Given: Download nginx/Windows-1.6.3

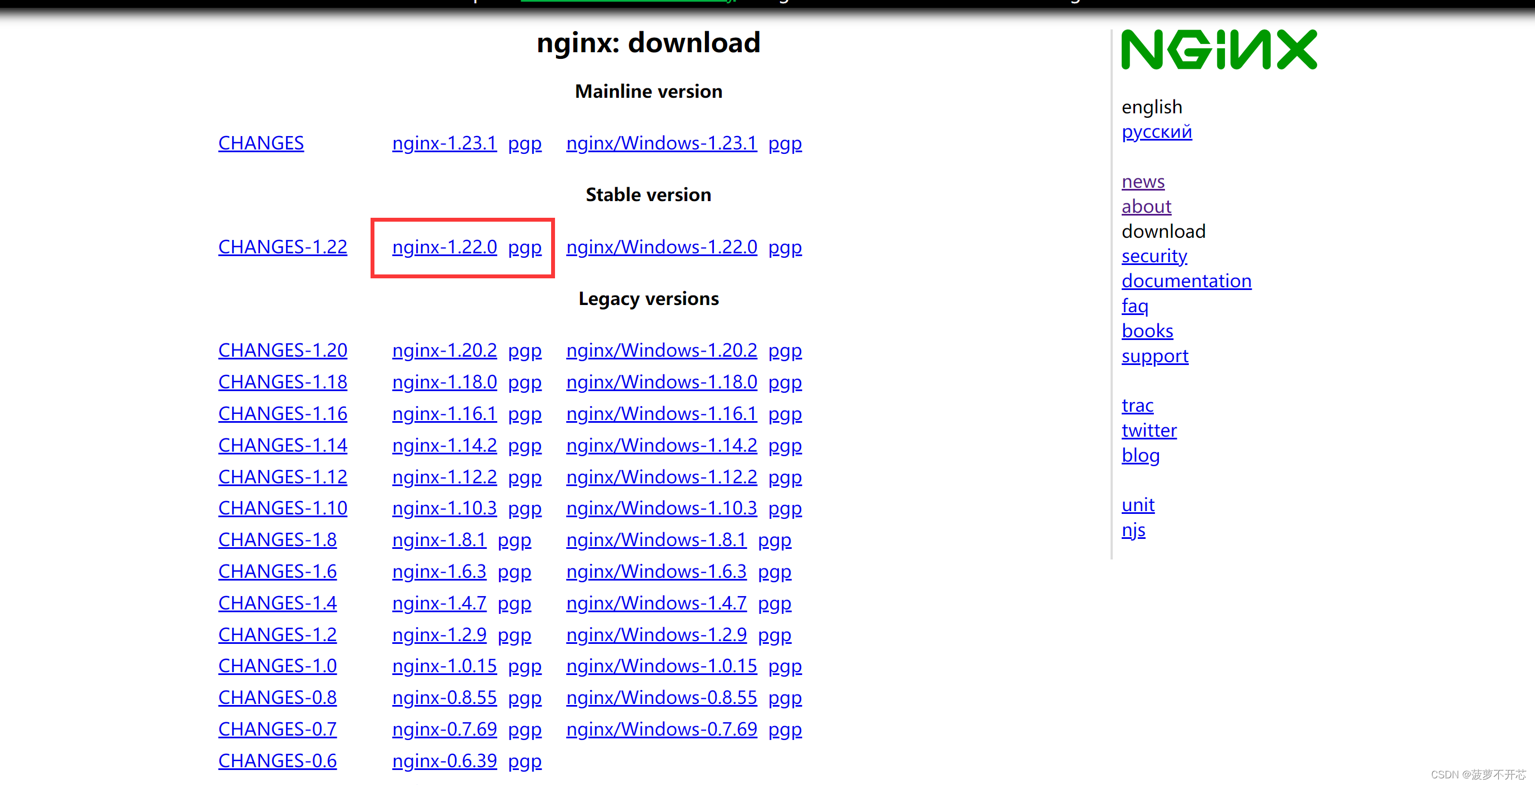Looking at the screenshot, I should (x=656, y=571).
